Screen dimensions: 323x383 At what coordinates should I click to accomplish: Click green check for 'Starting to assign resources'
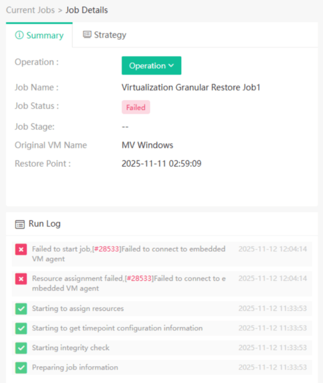click(x=21, y=308)
